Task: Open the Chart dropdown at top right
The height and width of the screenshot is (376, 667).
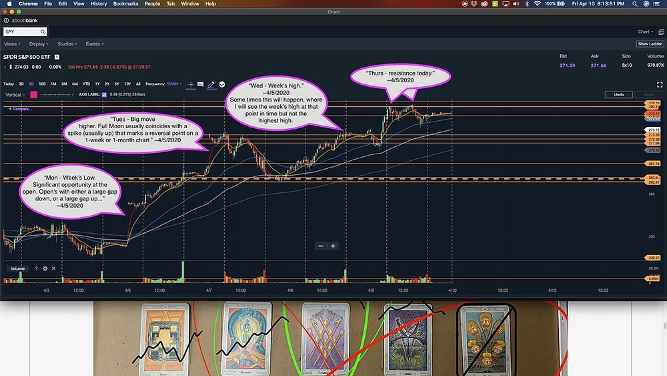Action: 645,32
